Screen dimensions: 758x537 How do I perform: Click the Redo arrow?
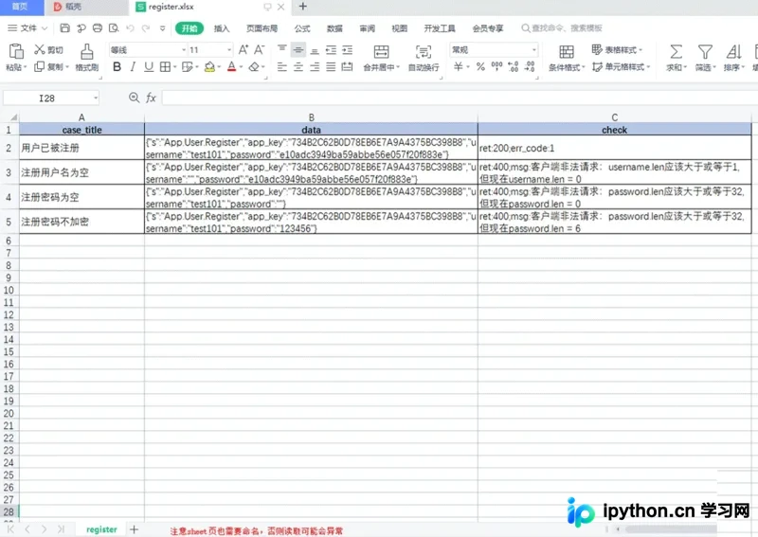click(x=146, y=28)
